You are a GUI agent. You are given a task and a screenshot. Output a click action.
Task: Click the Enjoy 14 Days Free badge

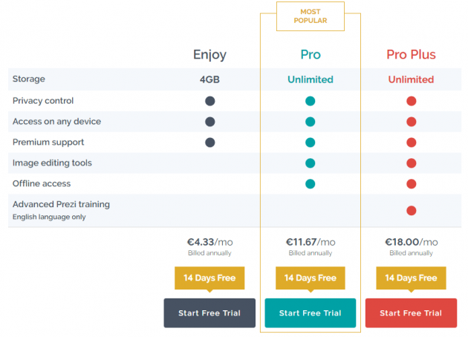(x=209, y=278)
